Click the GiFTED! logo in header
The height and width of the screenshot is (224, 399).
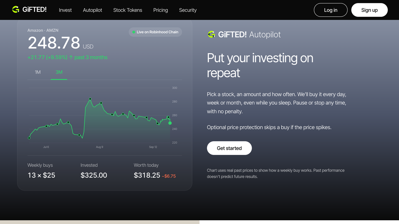click(29, 10)
